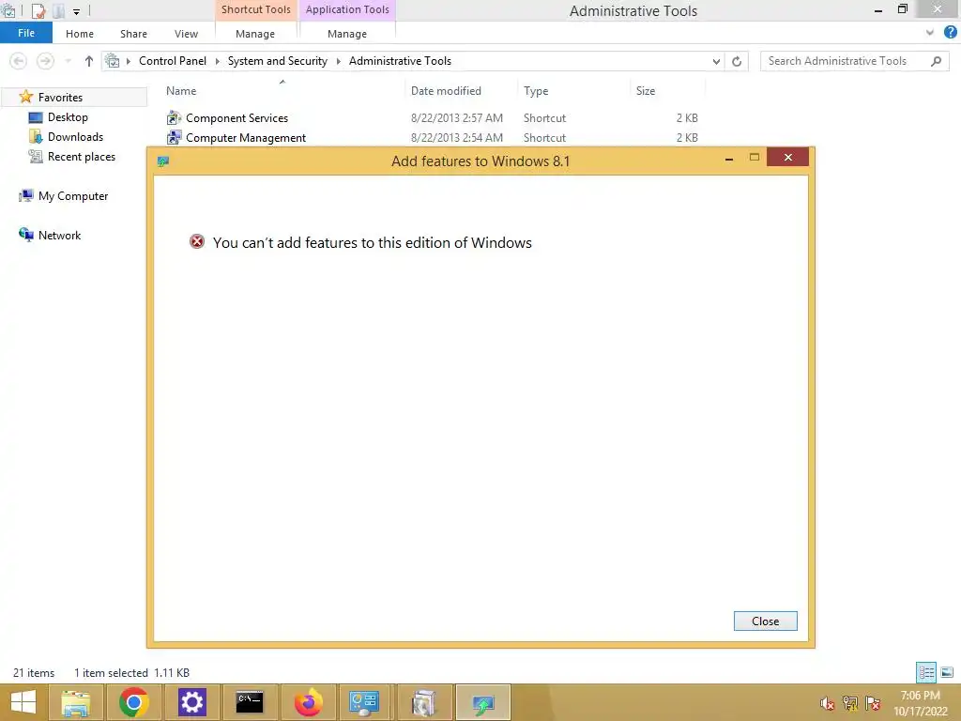Go forward using the Forward arrow
This screenshot has width=961, height=721.
point(45,61)
